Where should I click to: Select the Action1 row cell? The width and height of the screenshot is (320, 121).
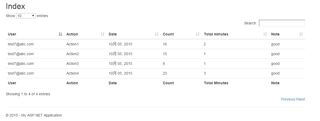pyautogui.click(x=72, y=44)
